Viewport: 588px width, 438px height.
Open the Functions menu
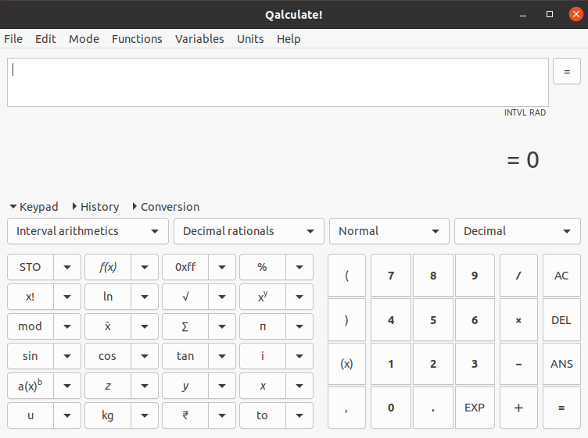[x=137, y=39]
